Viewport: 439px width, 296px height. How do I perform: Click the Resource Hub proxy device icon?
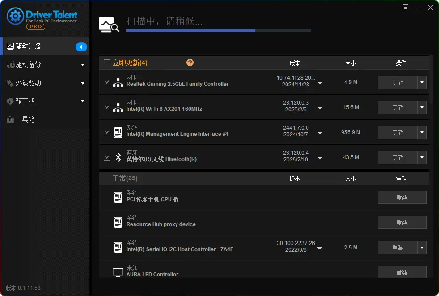(x=118, y=223)
